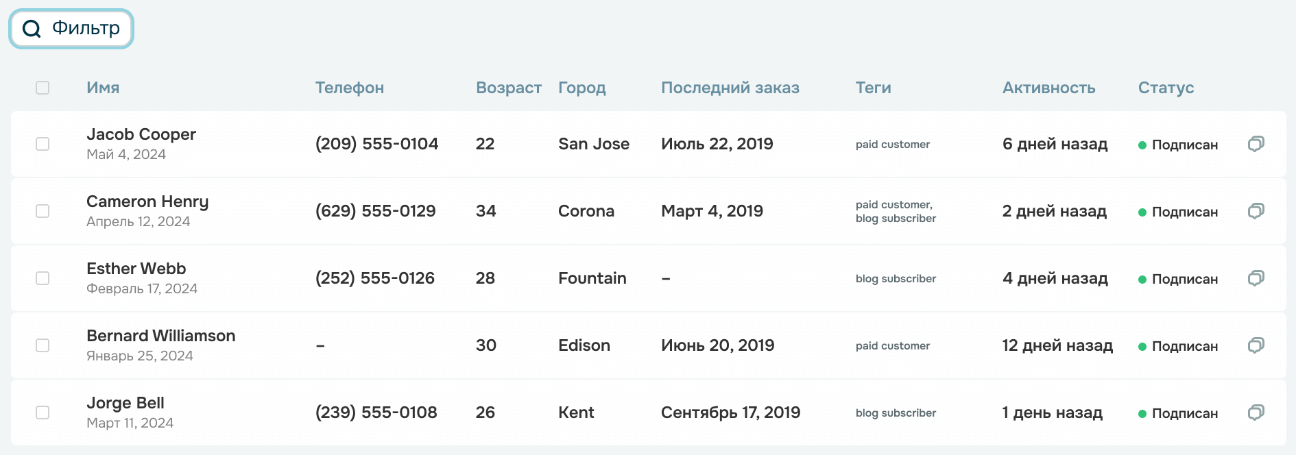Sort by the Статус column header
The image size is (1296, 455).
click(1166, 88)
